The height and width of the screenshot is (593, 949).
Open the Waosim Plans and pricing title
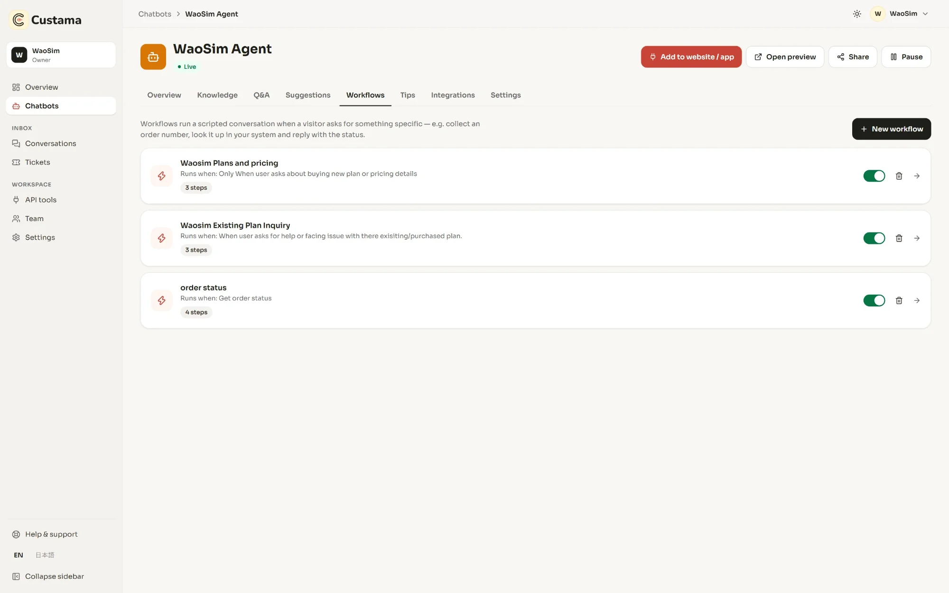[229, 163]
